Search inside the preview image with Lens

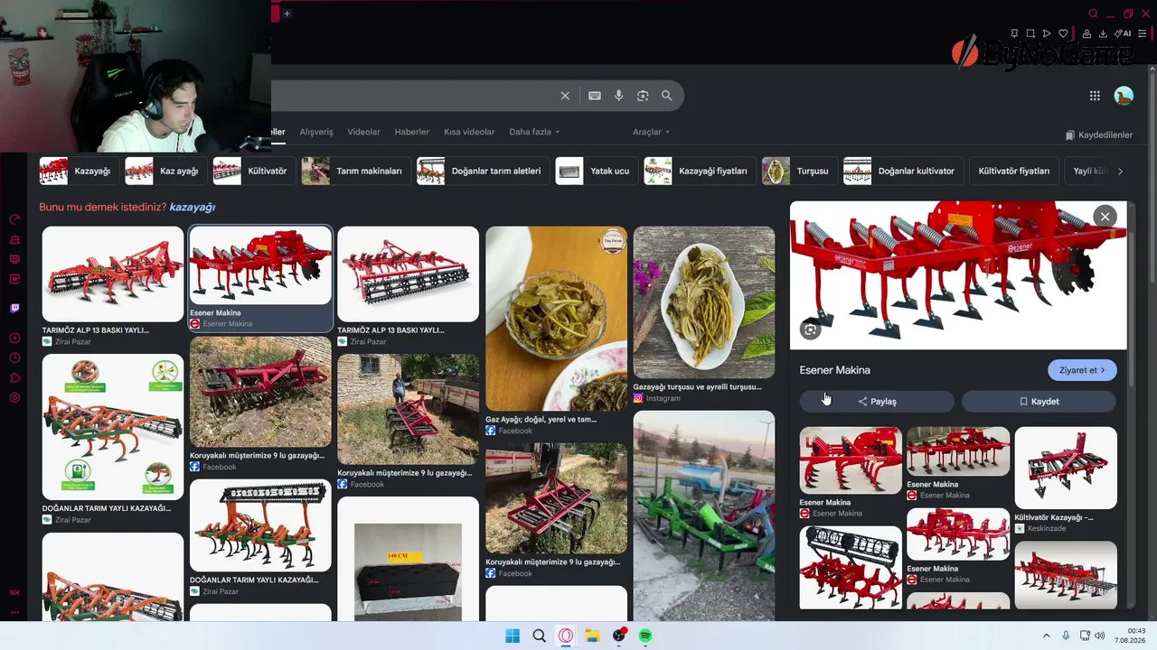click(x=810, y=330)
